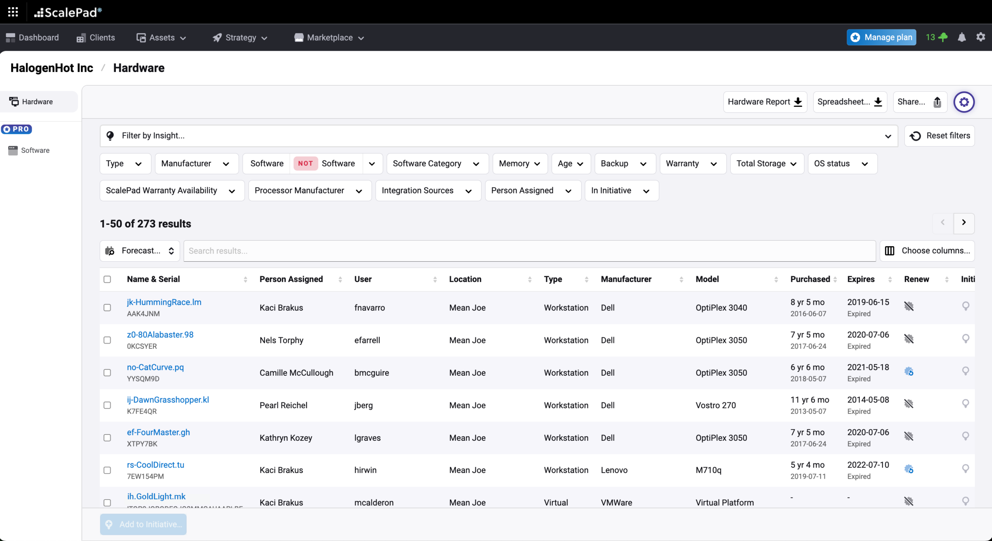Click the unavailable renew icon for jk-HummingRace.lm
The image size is (992, 541).
click(909, 306)
